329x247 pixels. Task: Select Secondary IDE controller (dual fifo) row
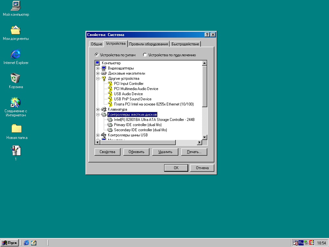[x=140, y=130]
